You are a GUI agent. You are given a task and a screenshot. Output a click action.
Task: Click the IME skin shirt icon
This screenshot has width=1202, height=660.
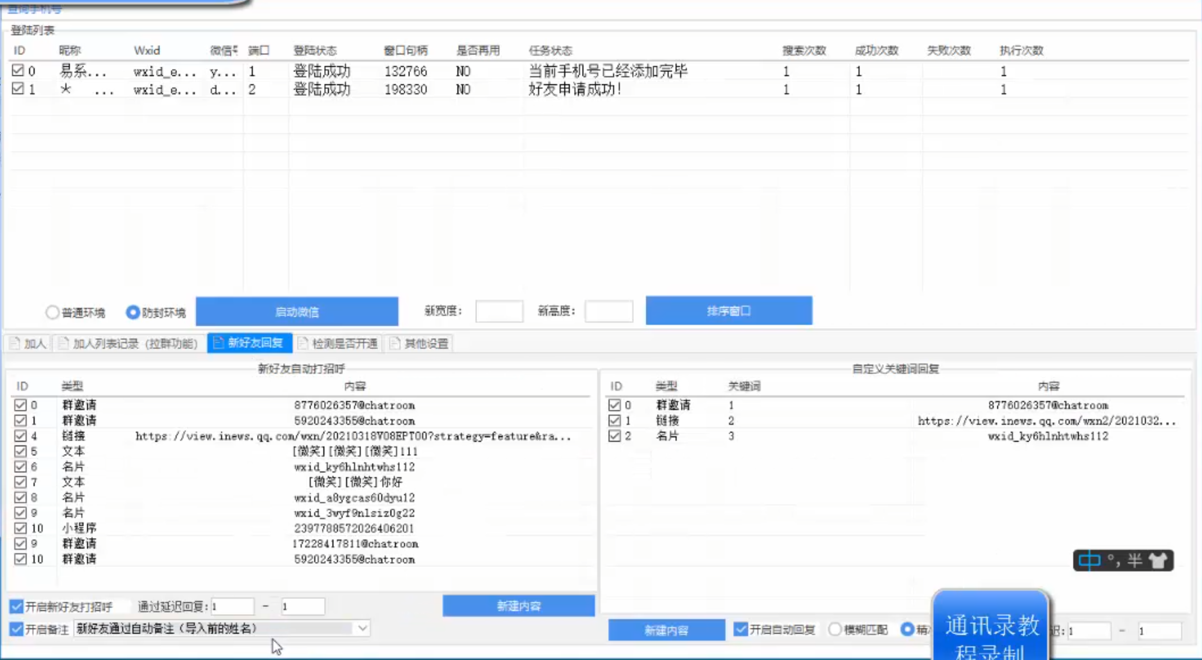pos(1158,560)
